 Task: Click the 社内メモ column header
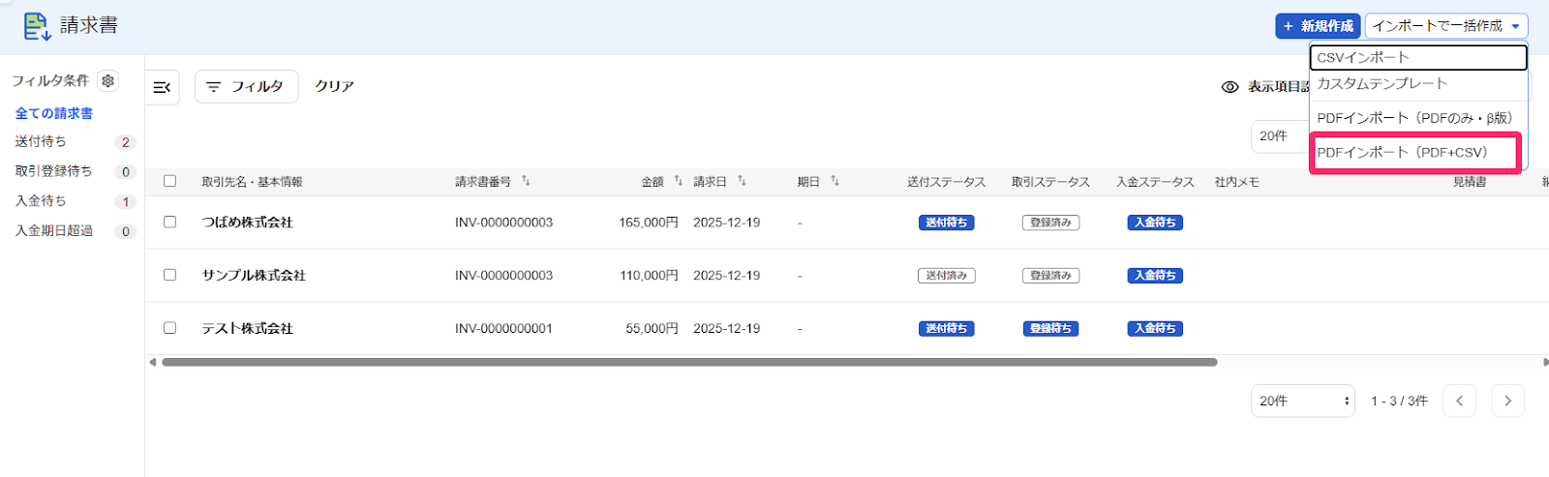pyautogui.click(x=1237, y=182)
